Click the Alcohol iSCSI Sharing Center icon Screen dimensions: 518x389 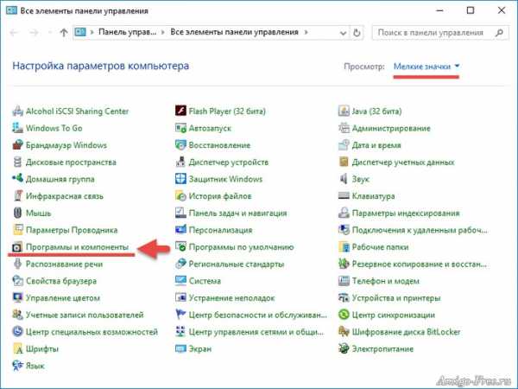17,111
